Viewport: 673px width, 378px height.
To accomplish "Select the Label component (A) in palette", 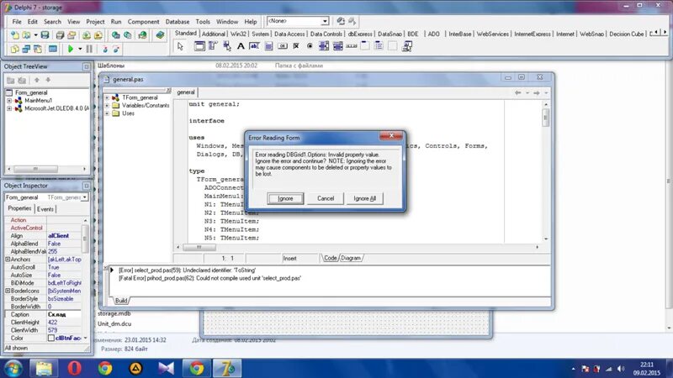I will click(x=241, y=46).
